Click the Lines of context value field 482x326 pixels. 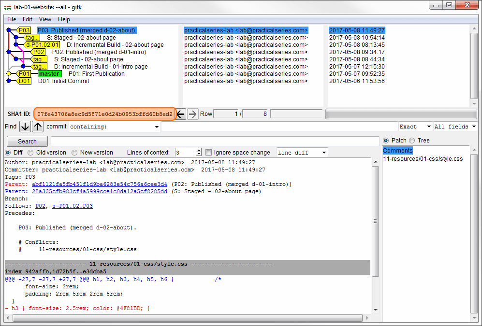click(186, 153)
